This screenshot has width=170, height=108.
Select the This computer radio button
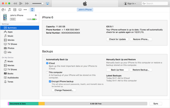point(47,72)
